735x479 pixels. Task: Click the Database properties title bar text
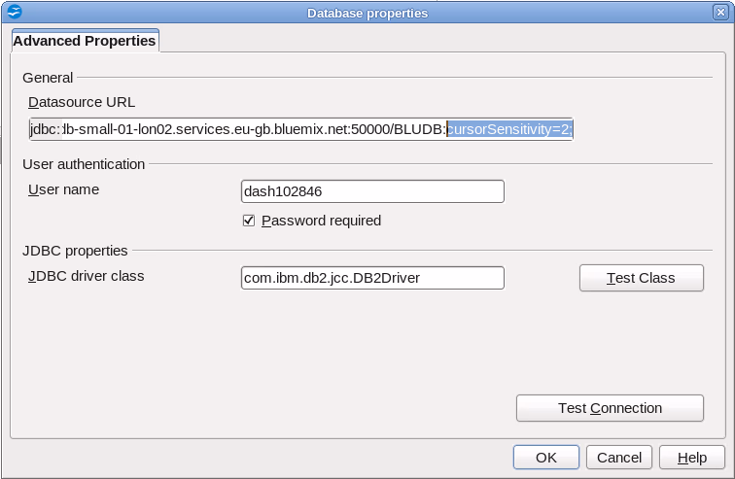pos(367,13)
